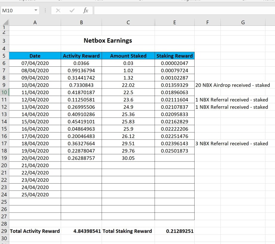
Task: Select activity reward cell 0.04864963
Action: click(81, 129)
